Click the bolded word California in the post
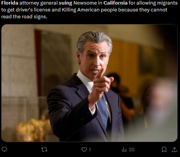 point(115,3)
